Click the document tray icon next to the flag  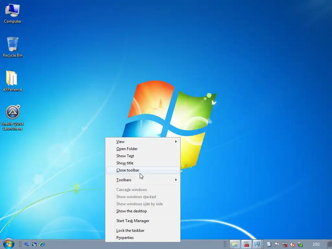pos(269,244)
